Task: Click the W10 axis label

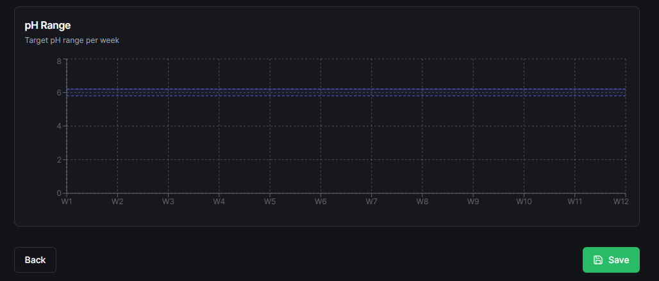Action: (524, 202)
